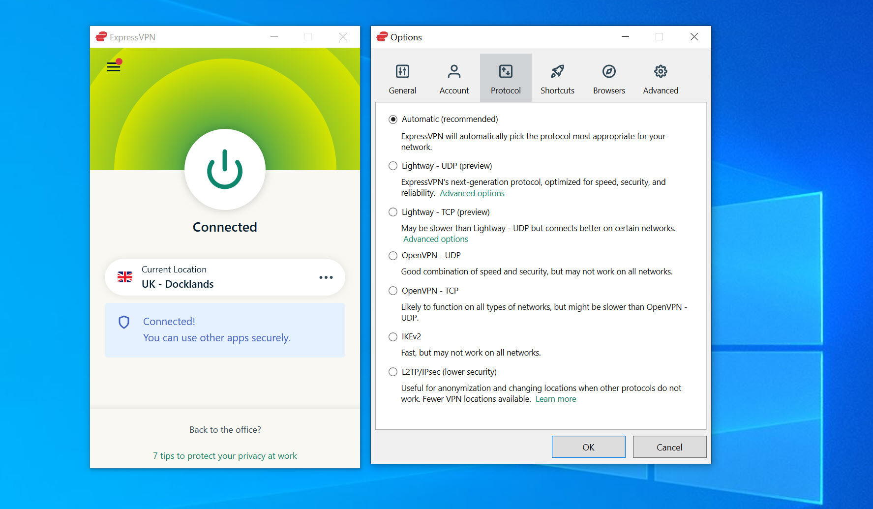Image resolution: width=873 pixels, height=509 pixels.
Task: Confirm settings with the OK button
Action: [589, 447]
